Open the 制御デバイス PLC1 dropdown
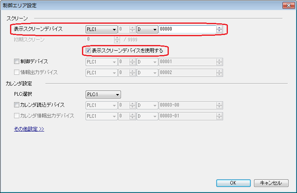This screenshot has width=297, height=193. [x=101, y=62]
